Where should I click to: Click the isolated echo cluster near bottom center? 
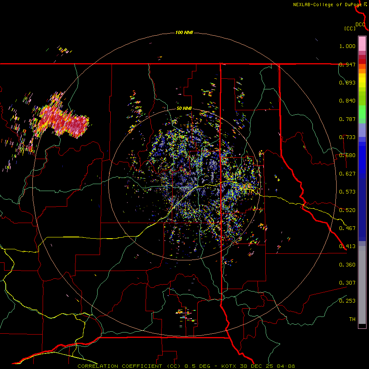(187, 316)
